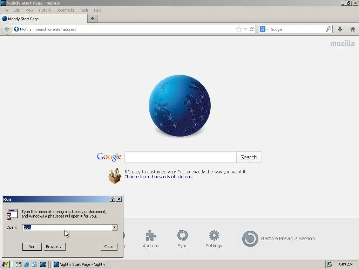
Task: Expand the Run dialog Open combo list
Action: [115, 227]
